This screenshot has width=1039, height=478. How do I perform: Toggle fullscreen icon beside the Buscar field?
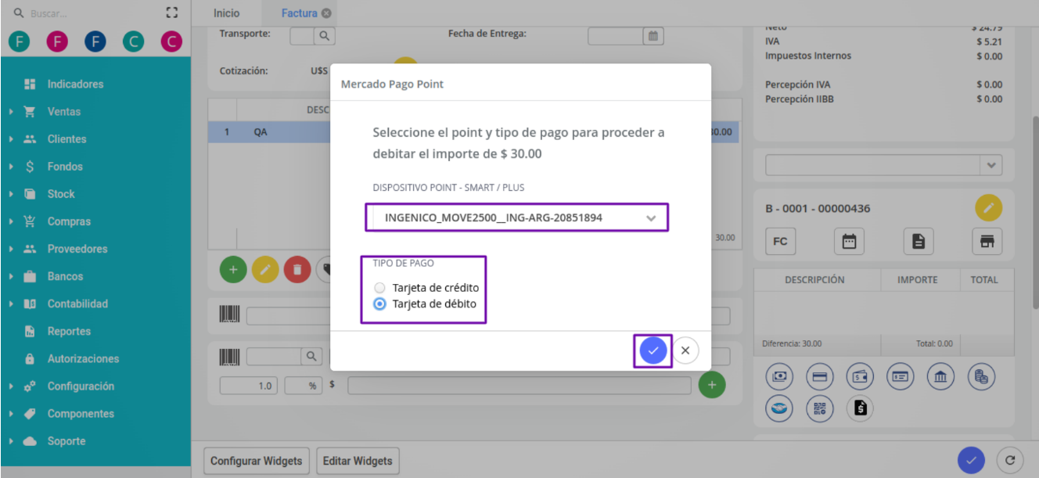(x=172, y=13)
